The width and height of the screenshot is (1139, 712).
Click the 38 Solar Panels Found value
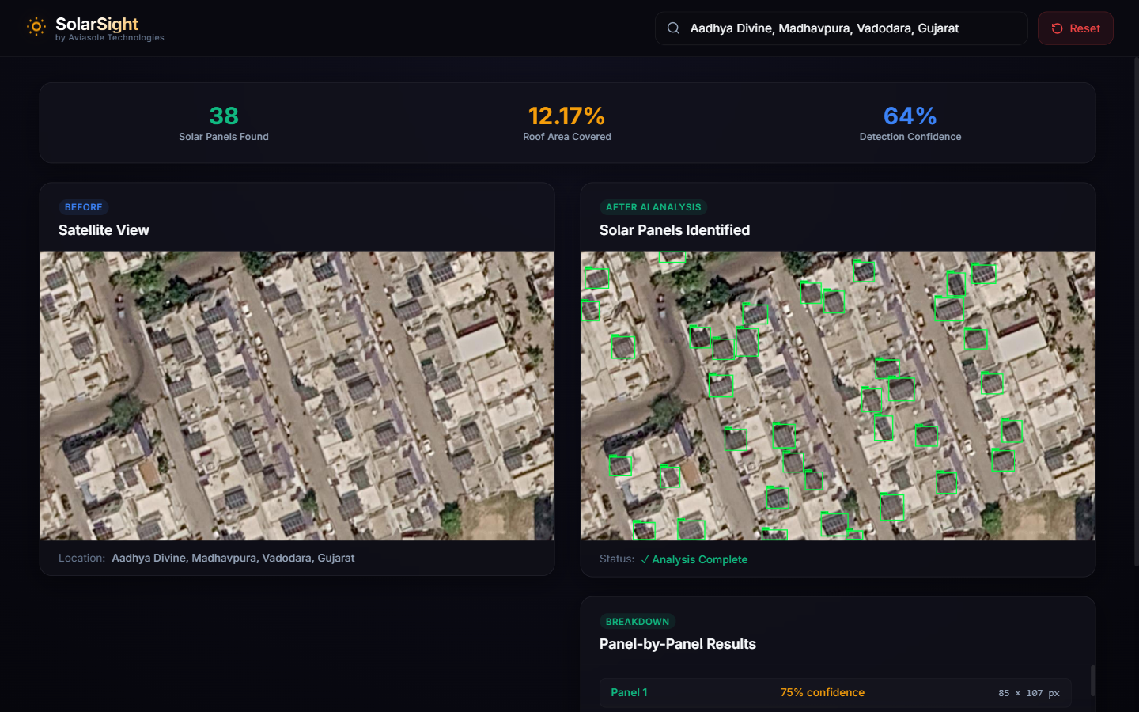click(x=224, y=116)
